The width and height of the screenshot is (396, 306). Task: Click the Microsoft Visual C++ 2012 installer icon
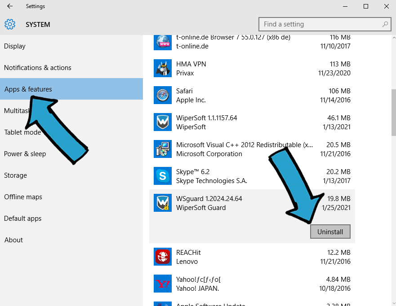point(163,149)
